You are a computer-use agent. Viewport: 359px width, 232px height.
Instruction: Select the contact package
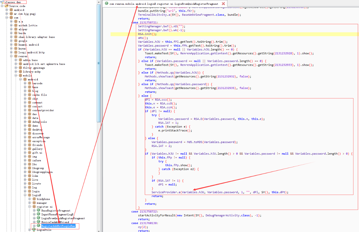tap(37, 107)
